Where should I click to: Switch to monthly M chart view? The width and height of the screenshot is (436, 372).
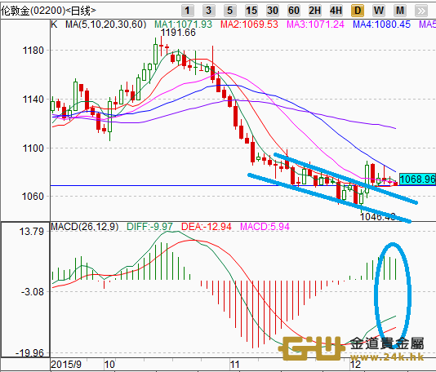[400, 11]
